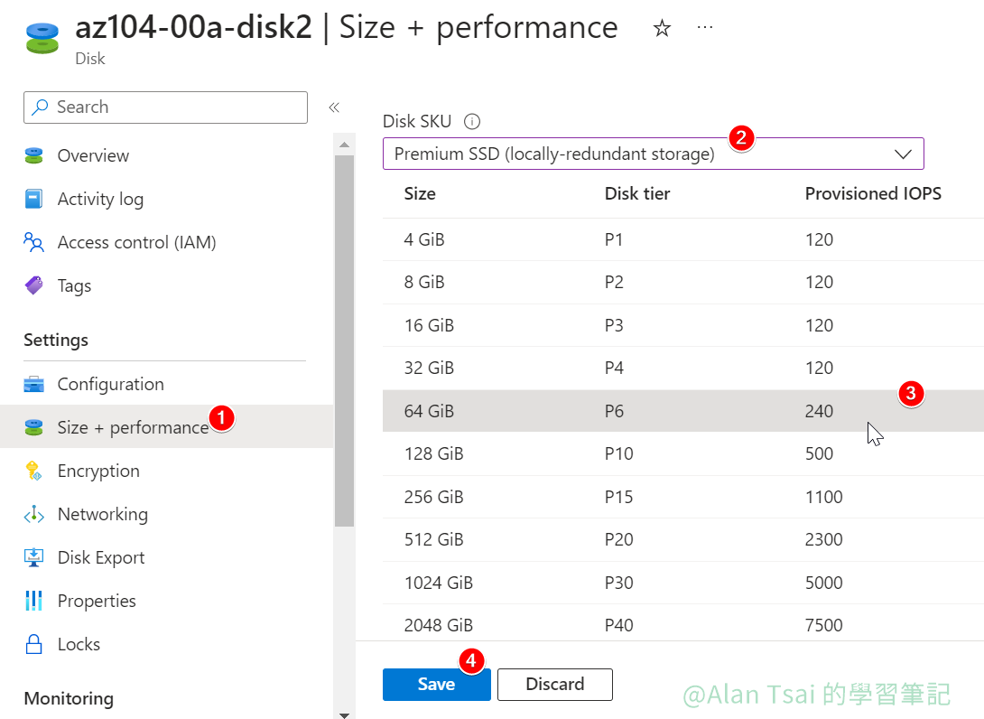The image size is (984, 719).
Task: Click the Properties bars icon
Action: tap(34, 601)
